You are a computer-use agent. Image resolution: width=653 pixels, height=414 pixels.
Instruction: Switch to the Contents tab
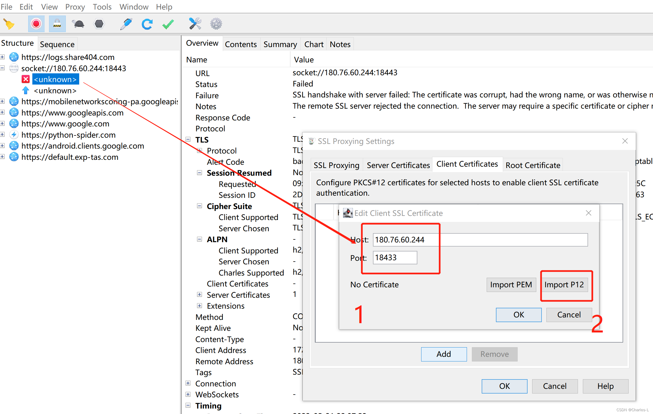pyautogui.click(x=241, y=44)
